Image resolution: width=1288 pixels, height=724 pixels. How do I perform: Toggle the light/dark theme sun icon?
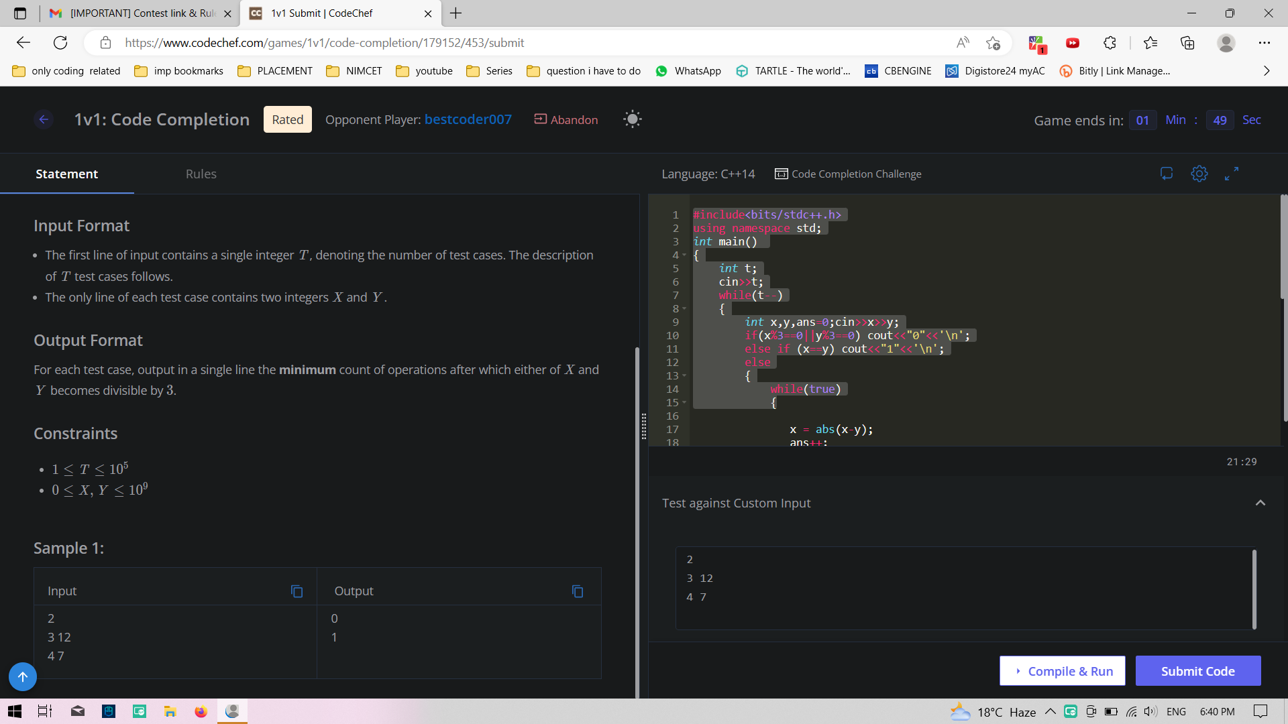point(632,120)
